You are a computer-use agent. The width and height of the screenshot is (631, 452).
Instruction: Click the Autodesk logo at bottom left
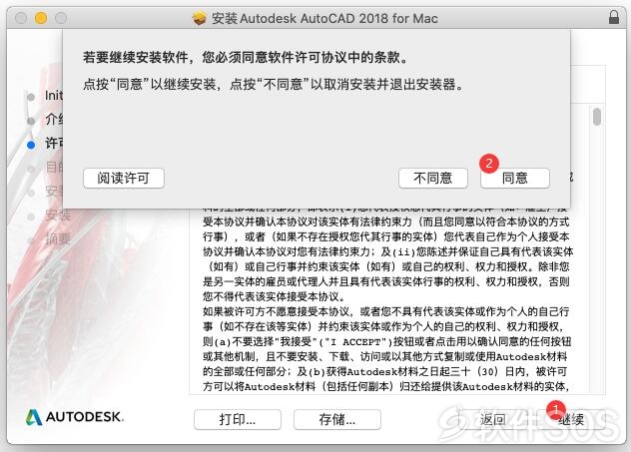(x=75, y=417)
